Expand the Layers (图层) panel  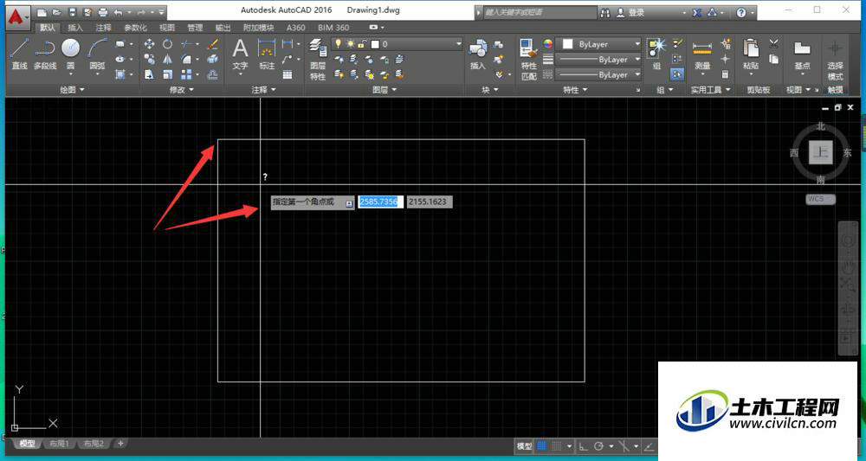[x=384, y=89]
